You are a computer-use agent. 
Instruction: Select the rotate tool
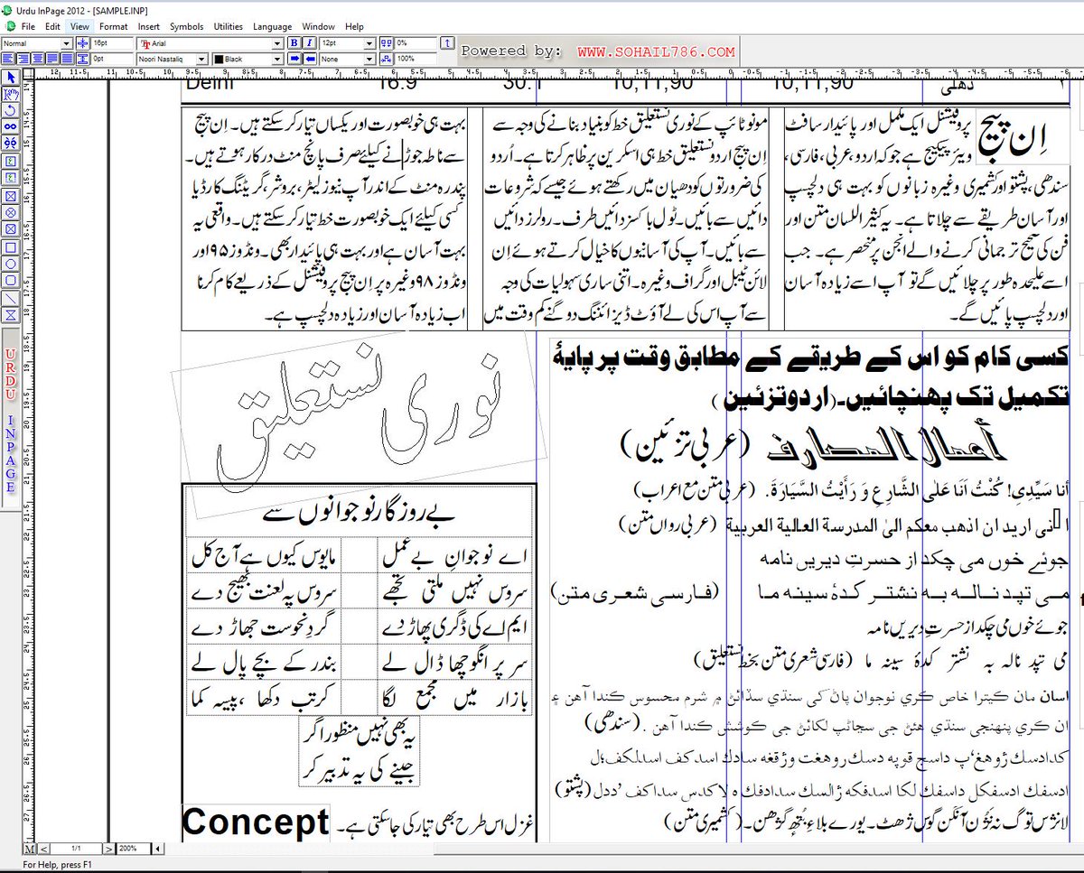point(11,110)
